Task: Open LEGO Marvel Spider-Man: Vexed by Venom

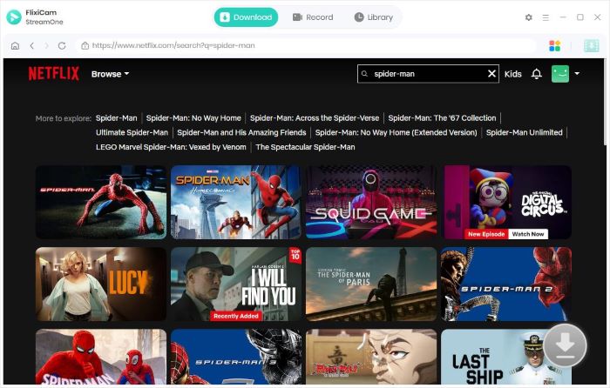Action: pos(171,147)
